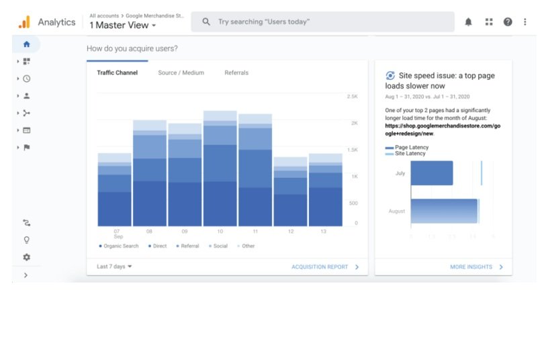The width and height of the screenshot is (540, 345).
Task: Click the search bar input field
Action: 322,22
